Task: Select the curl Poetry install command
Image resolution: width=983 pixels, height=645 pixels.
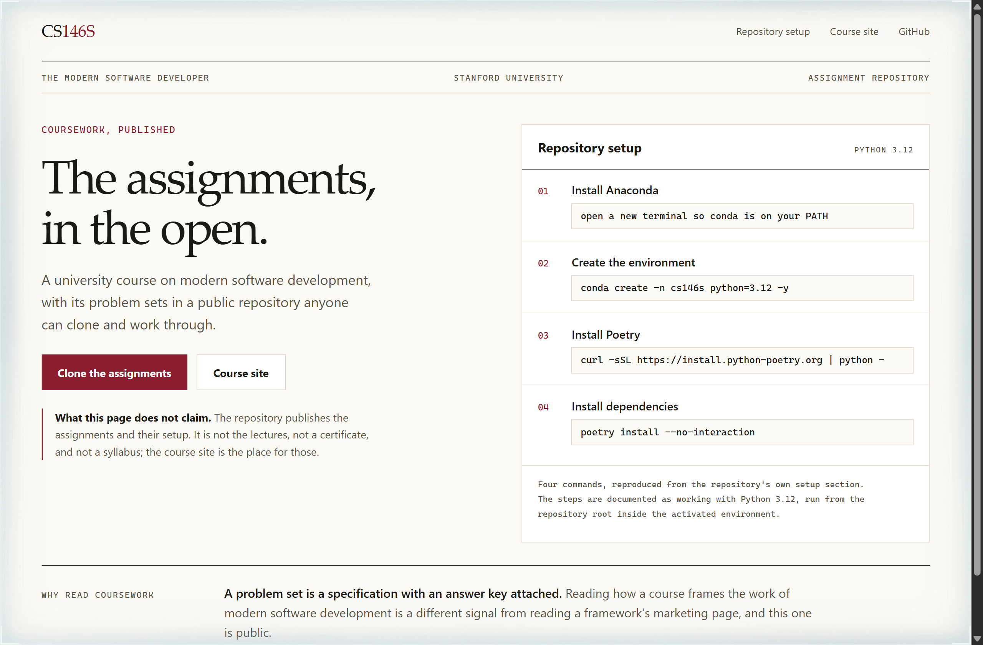Action: click(742, 360)
